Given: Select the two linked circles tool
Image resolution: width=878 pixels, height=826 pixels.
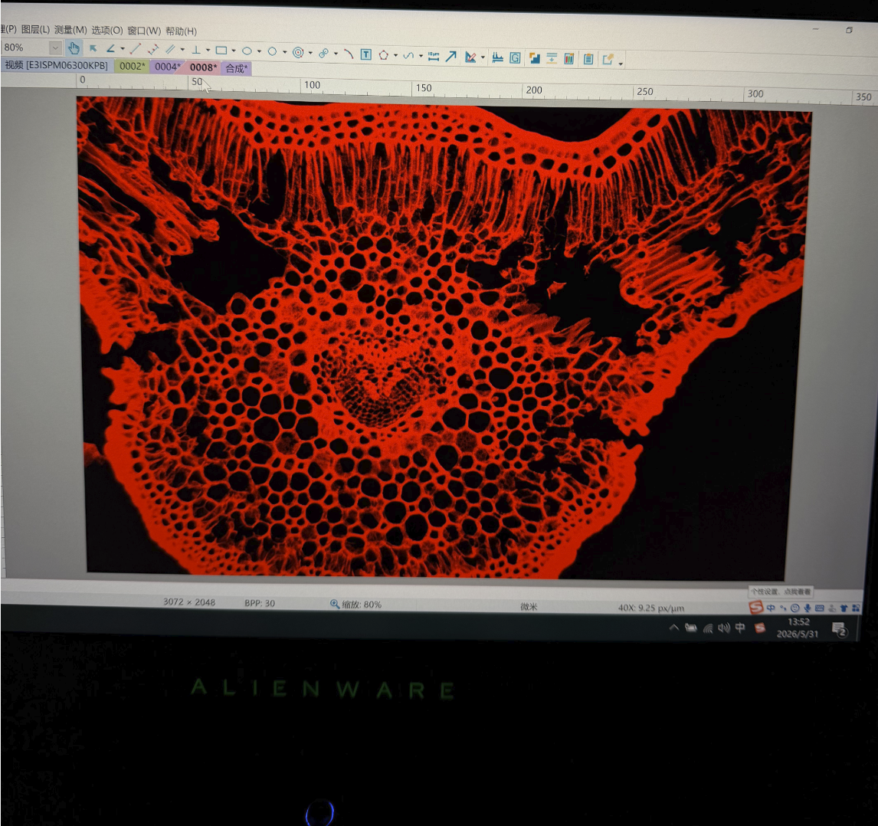Looking at the screenshot, I should click(323, 53).
